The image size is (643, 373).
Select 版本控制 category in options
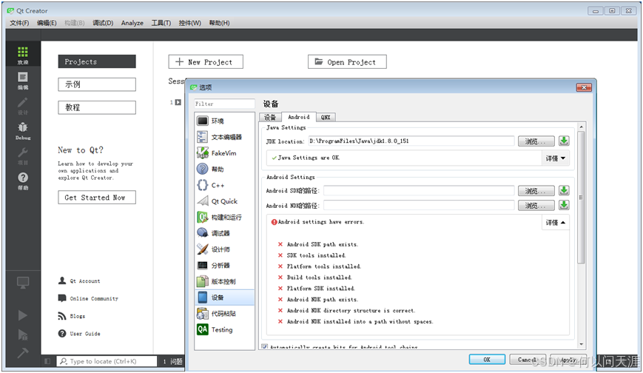(224, 281)
